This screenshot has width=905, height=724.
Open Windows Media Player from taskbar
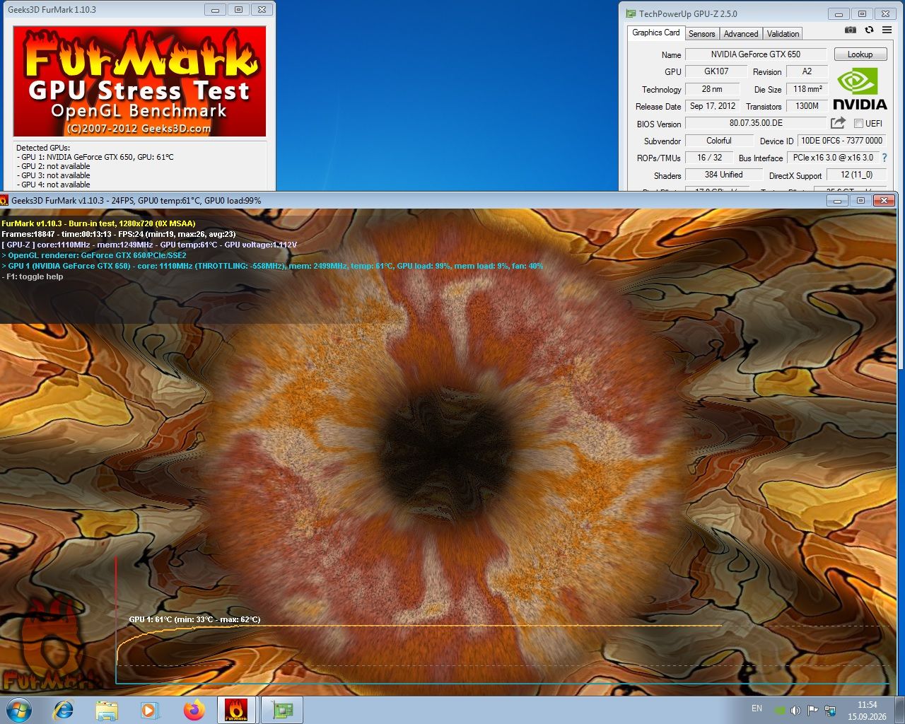tap(150, 710)
